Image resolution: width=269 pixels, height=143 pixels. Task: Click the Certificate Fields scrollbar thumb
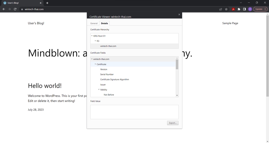[177, 64]
